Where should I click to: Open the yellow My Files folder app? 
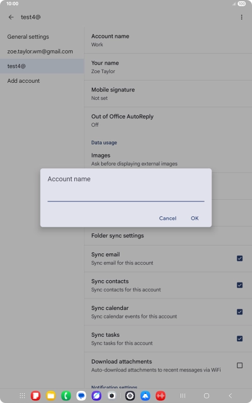coord(51,396)
